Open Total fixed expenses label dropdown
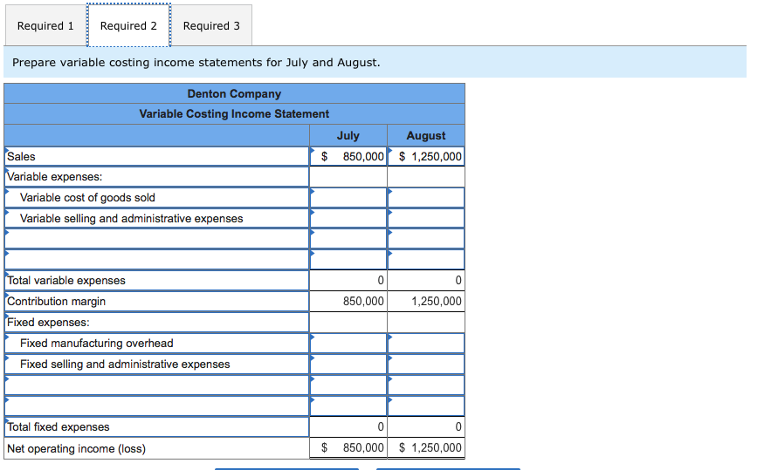The height and width of the screenshot is (470, 778). pyautogui.click(x=157, y=427)
